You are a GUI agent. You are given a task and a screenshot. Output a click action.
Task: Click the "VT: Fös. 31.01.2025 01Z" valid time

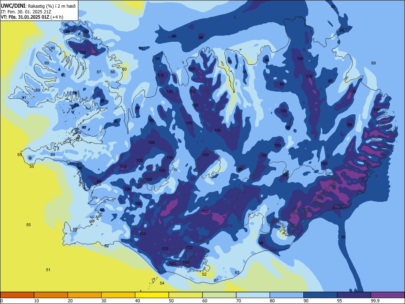click(x=26, y=17)
